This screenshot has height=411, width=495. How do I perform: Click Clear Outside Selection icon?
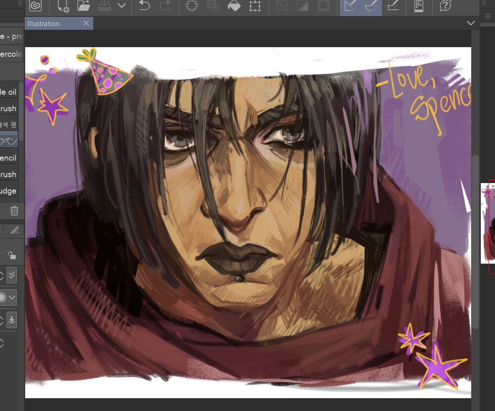pos(213,5)
